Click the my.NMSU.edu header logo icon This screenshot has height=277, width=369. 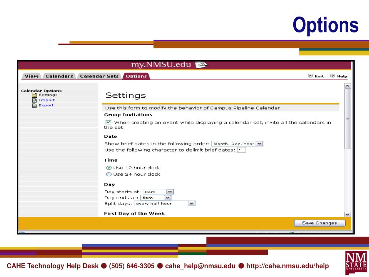click(201, 65)
